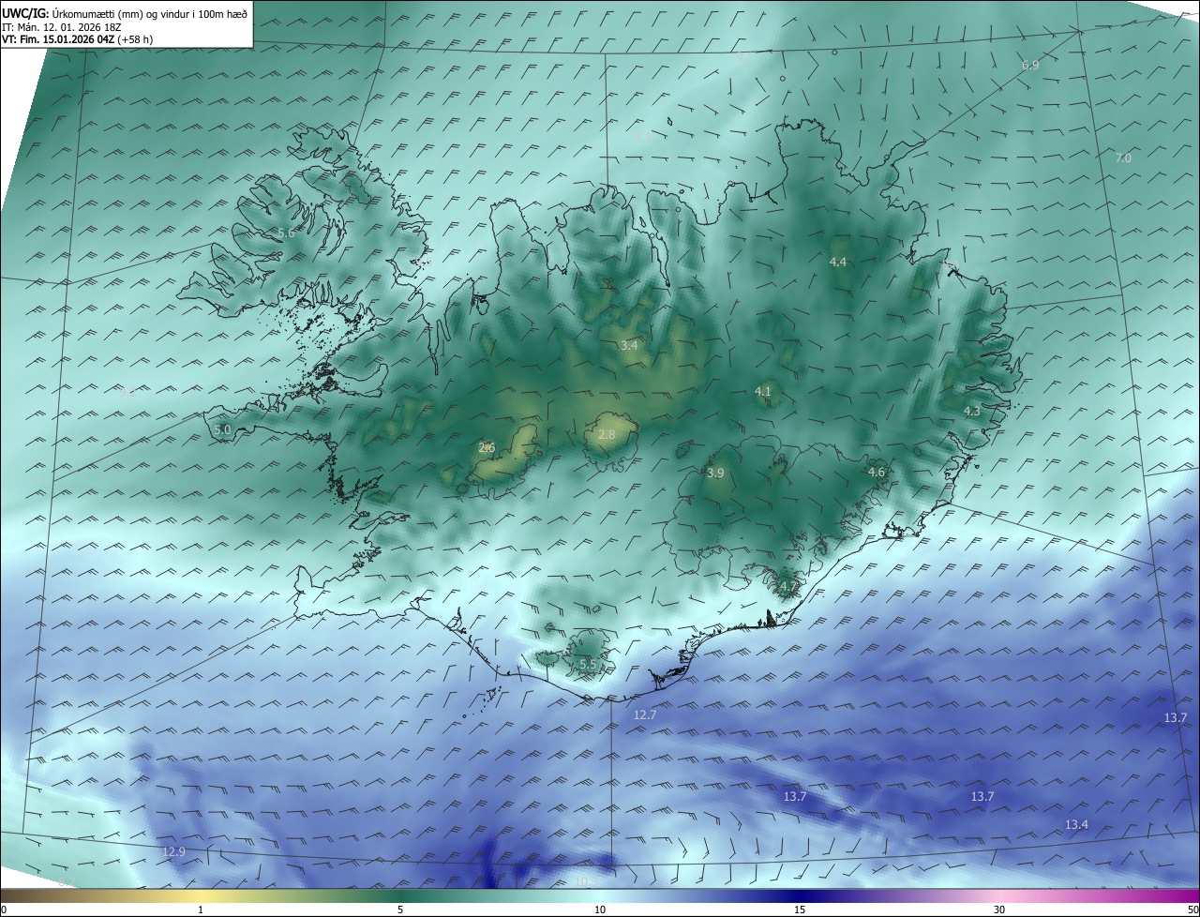
Task: Click the 5.5 value label on the map
Action: (588, 664)
